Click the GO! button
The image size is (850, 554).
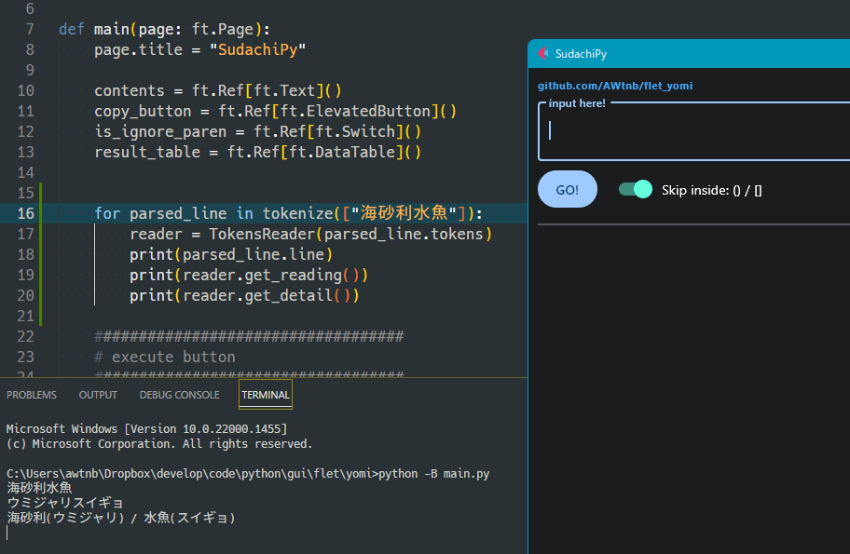(567, 190)
